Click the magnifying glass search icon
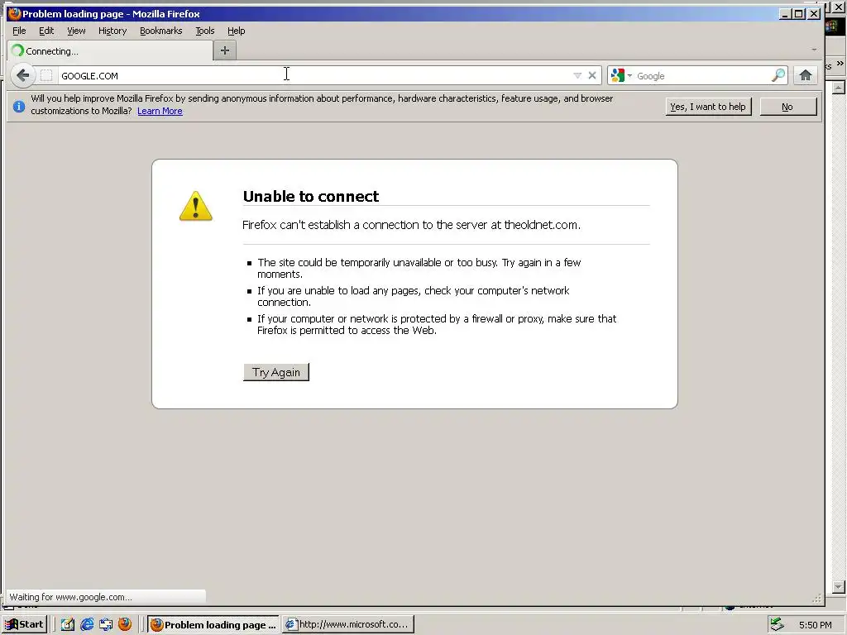 tap(778, 75)
